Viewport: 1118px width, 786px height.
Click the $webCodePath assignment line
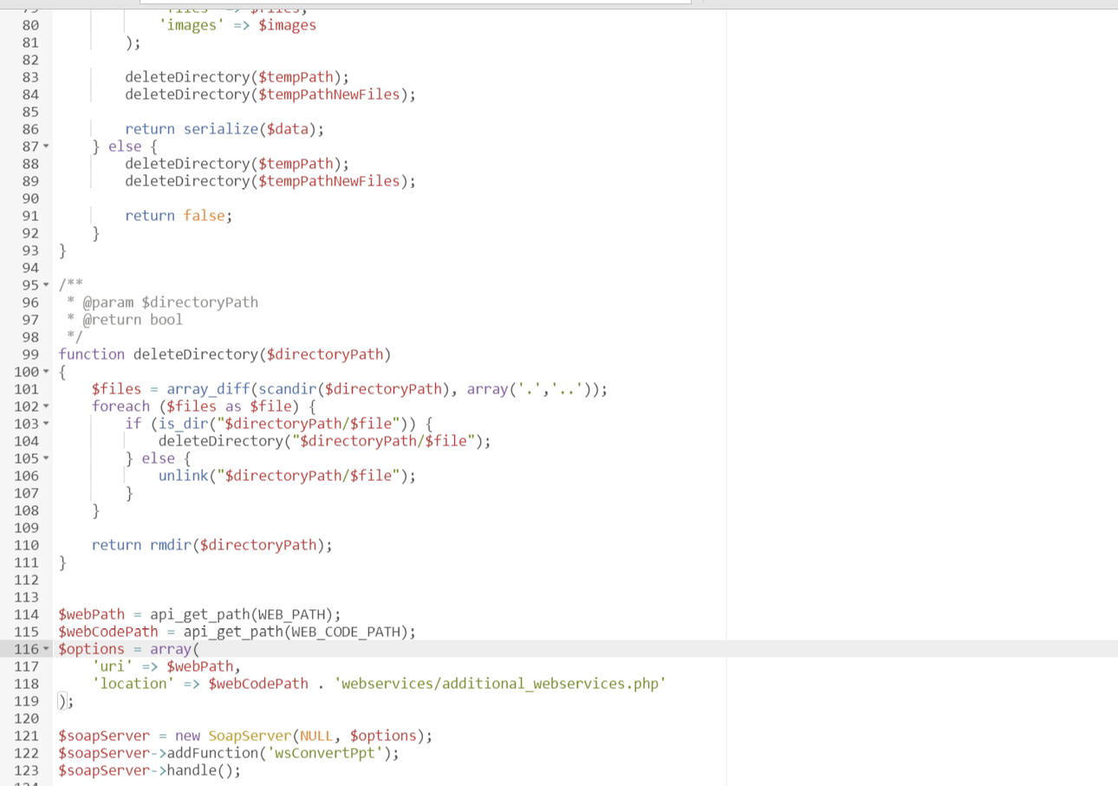[237, 632]
